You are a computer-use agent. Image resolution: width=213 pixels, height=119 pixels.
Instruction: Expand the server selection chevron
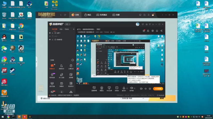coord(143,98)
